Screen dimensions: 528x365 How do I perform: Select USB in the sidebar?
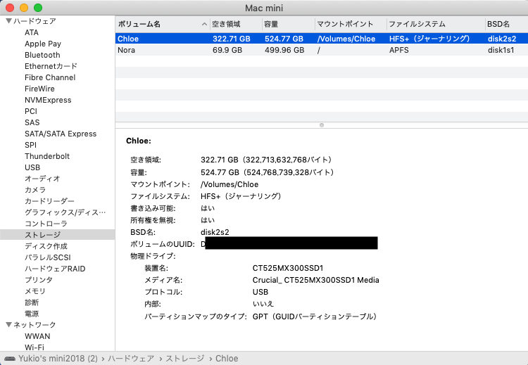32,167
